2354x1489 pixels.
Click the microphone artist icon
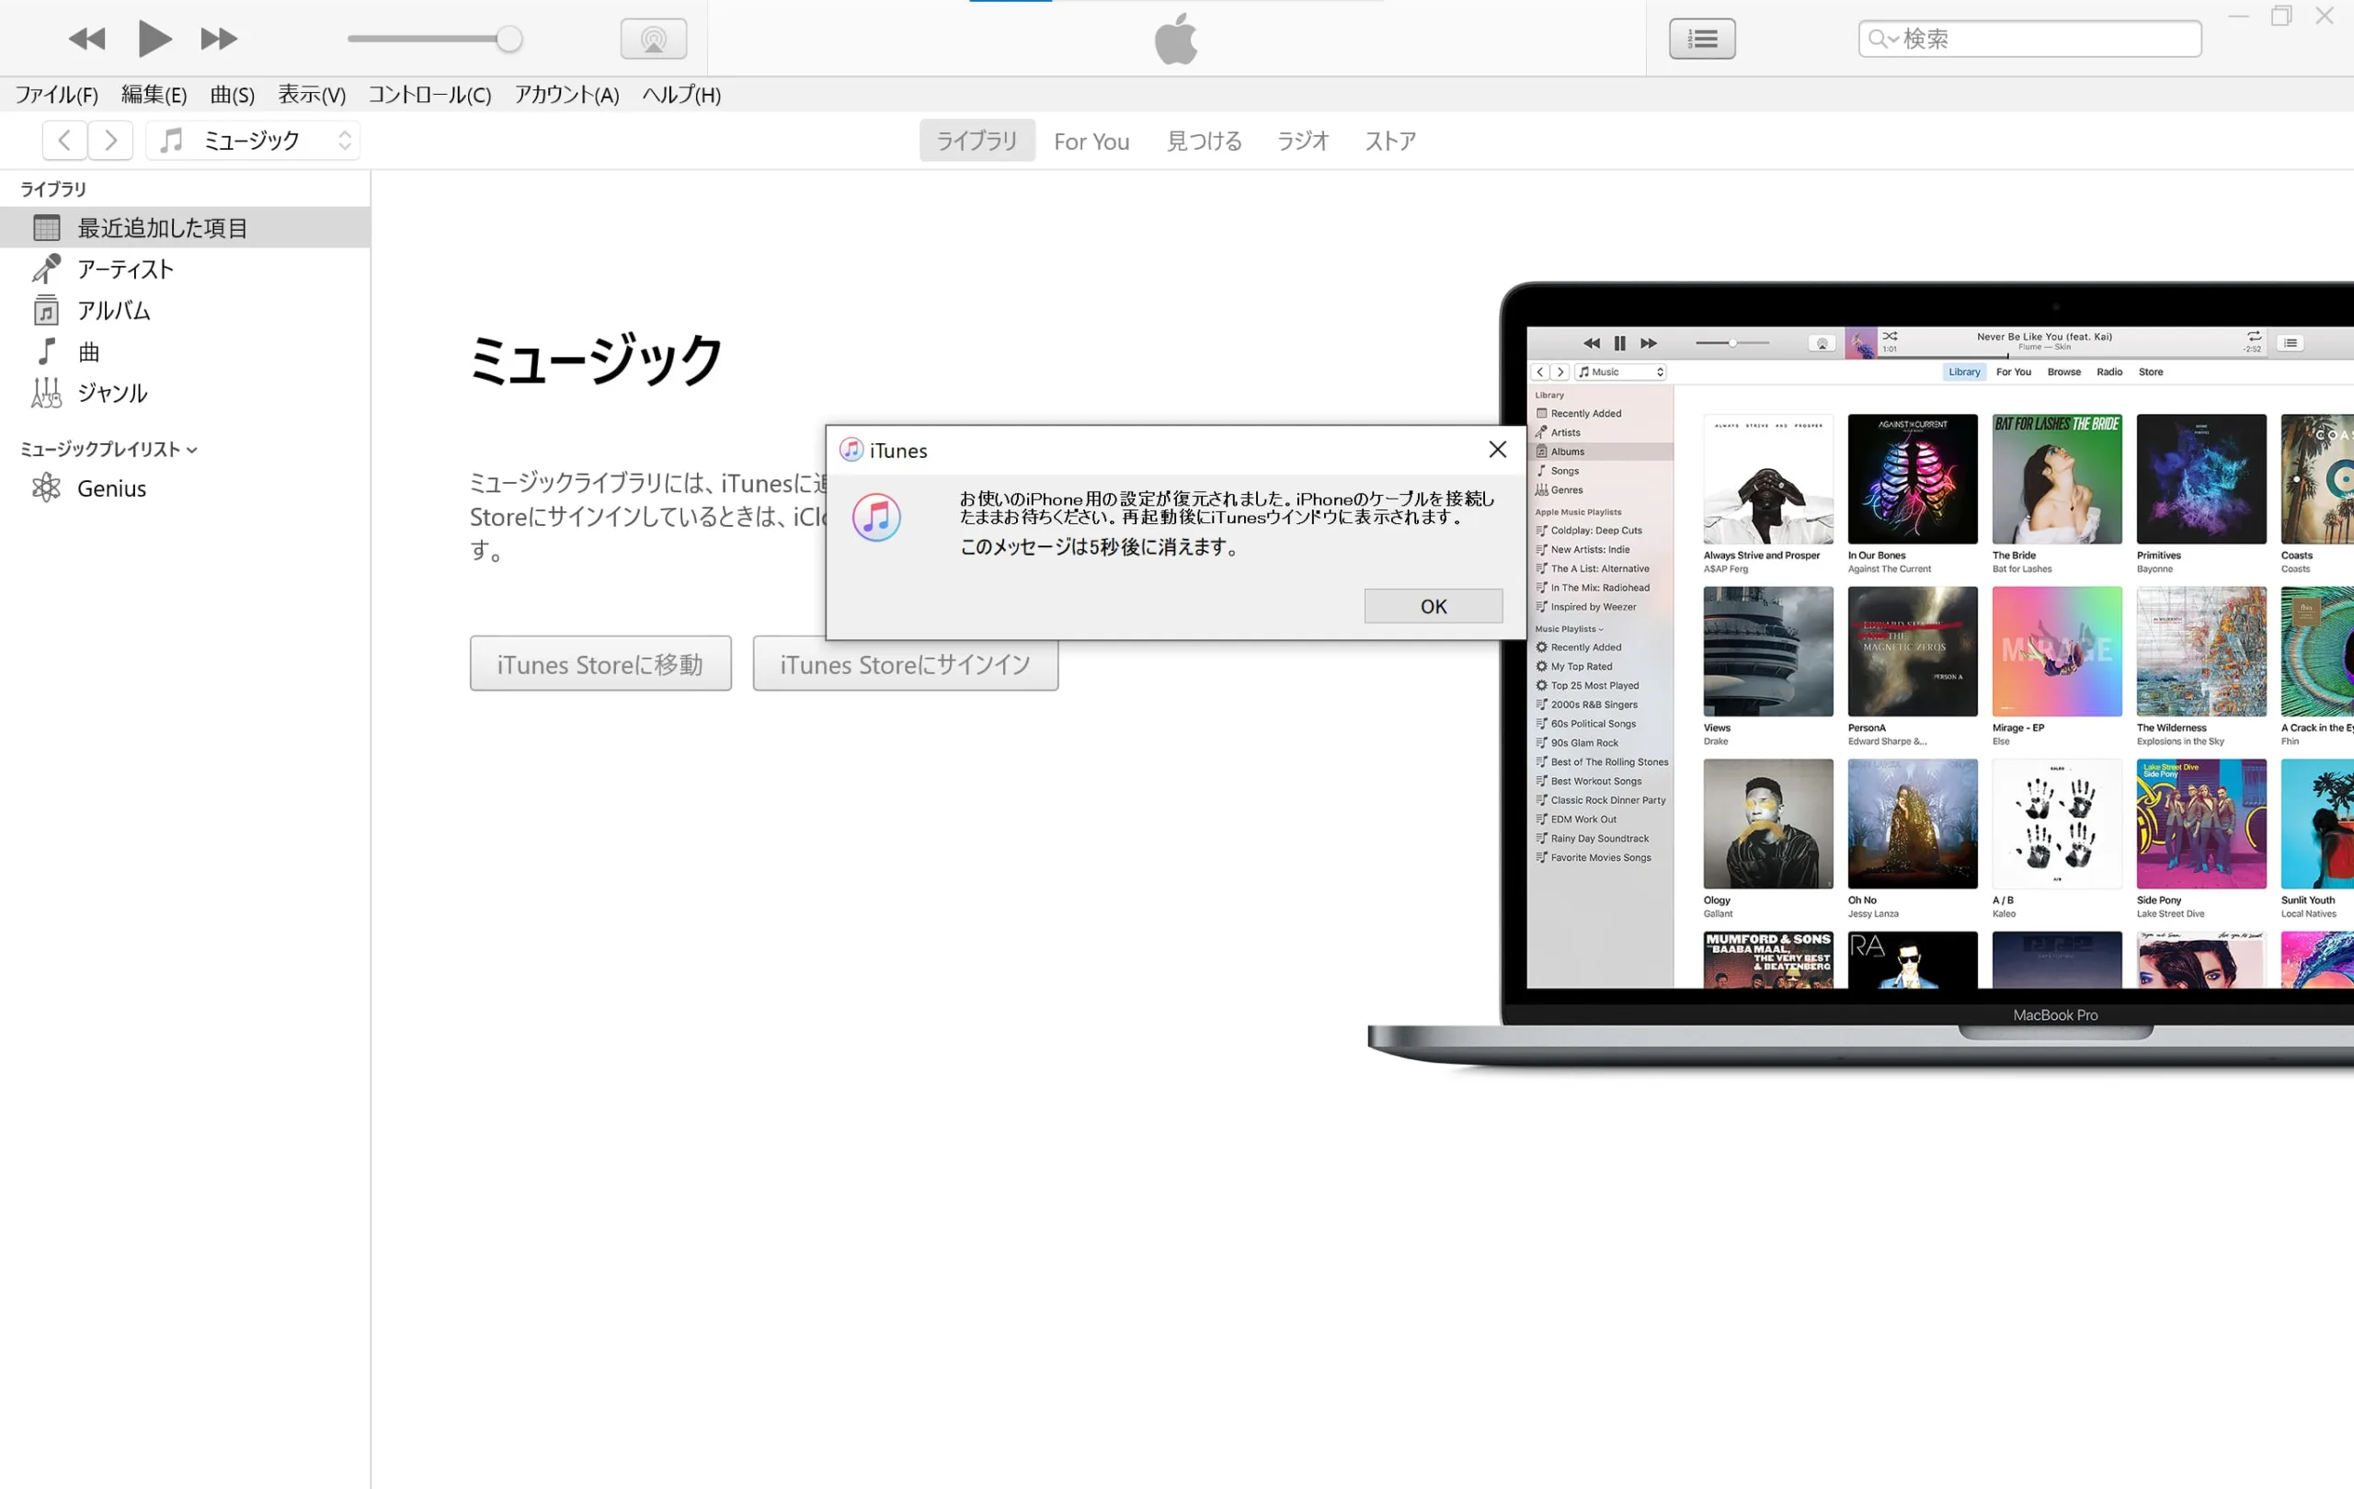tap(46, 268)
